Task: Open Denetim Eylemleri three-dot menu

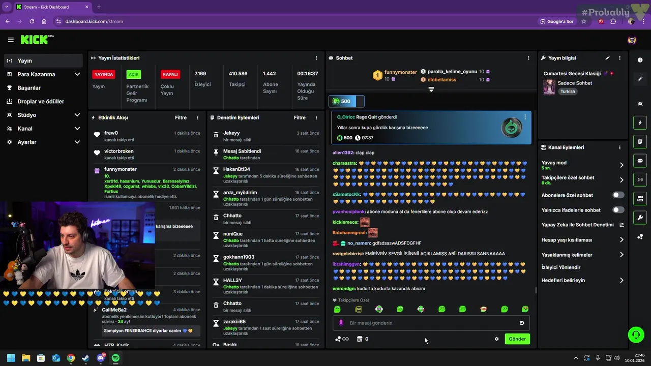Action: pyautogui.click(x=316, y=117)
